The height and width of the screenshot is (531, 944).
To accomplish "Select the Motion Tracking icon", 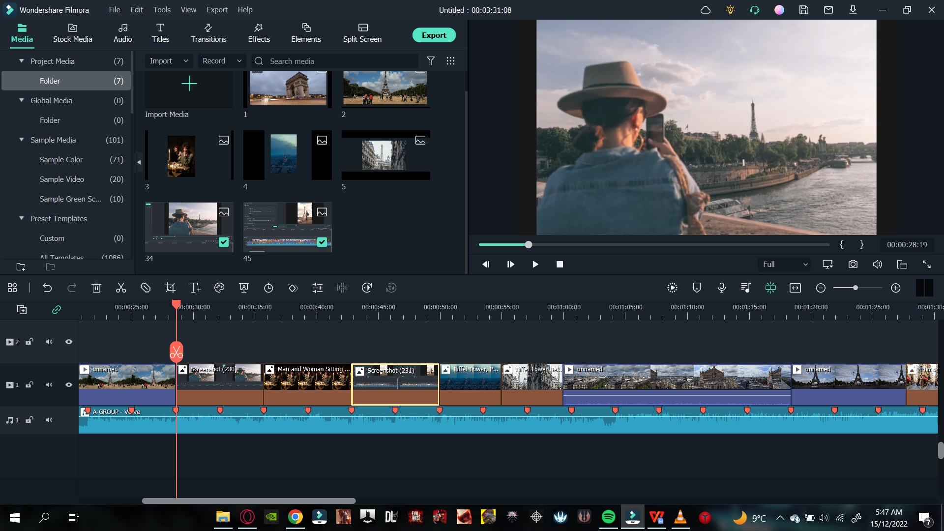I will 244,287.
